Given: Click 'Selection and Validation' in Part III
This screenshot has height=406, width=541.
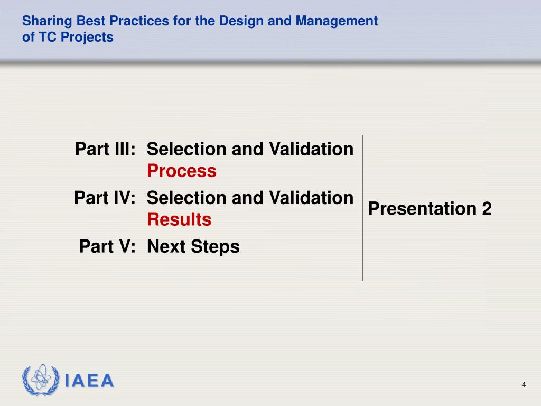Looking at the screenshot, I should tap(250, 149).
